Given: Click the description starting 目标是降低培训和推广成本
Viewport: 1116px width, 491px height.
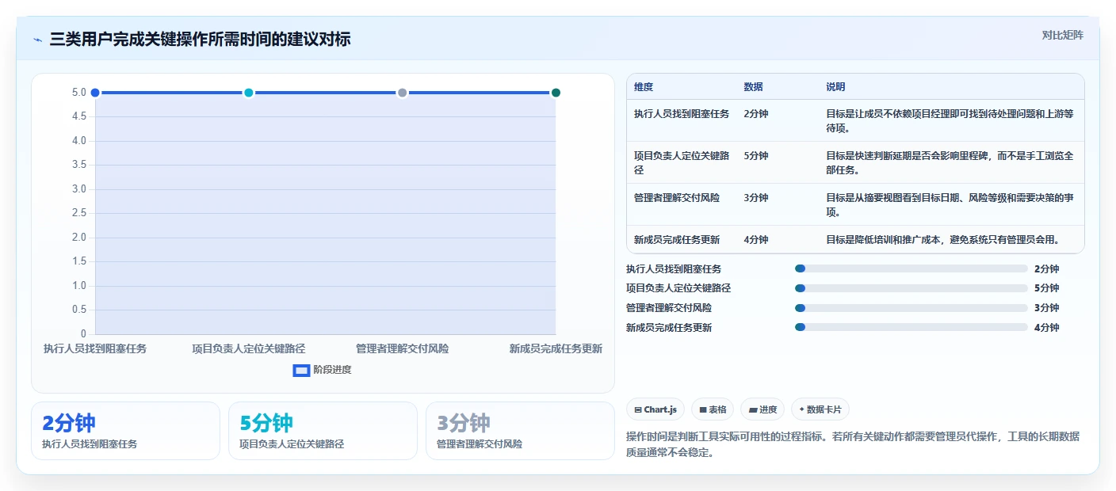Looking at the screenshot, I should (943, 240).
